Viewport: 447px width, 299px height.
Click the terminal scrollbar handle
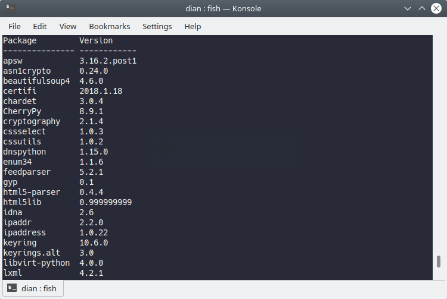pyautogui.click(x=439, y=262)
